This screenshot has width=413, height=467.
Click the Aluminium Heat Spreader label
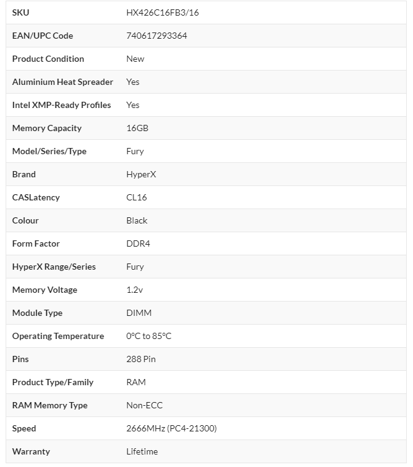[62, 82]
